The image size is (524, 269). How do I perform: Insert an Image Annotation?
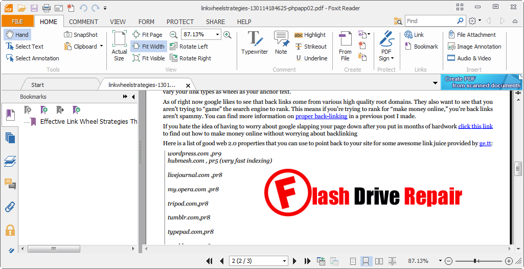(474, 47)
